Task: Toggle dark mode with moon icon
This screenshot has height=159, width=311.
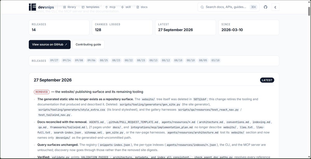Action: click(275, 7)
